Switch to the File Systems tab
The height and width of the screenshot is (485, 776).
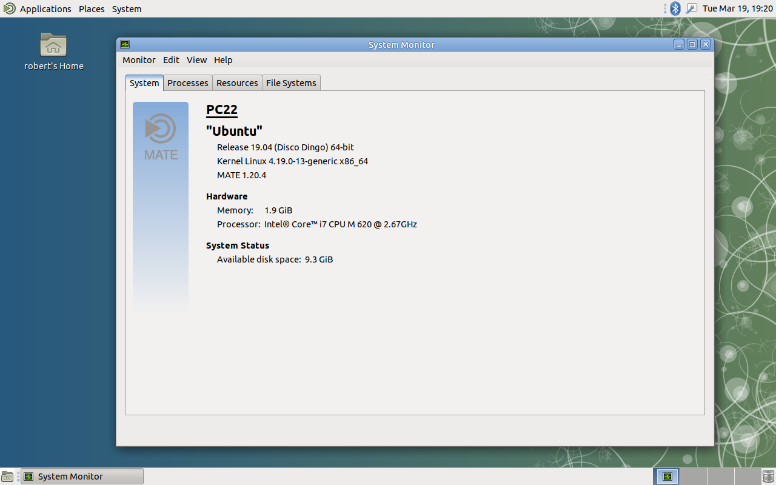tap(291, 83)
